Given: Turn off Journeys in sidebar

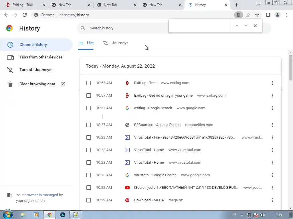Looking at the screenshot, I should coord(36,70).
